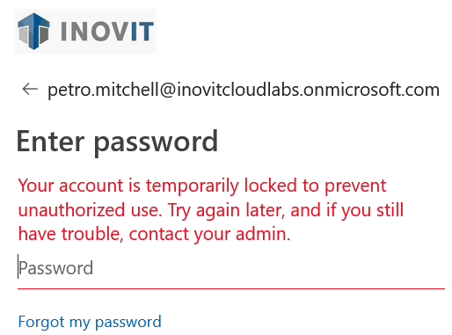Image resolution: width=452 pixels, height=335 pixels.
Task: Select the INOVIT banner image
Action: coord(85,31)
